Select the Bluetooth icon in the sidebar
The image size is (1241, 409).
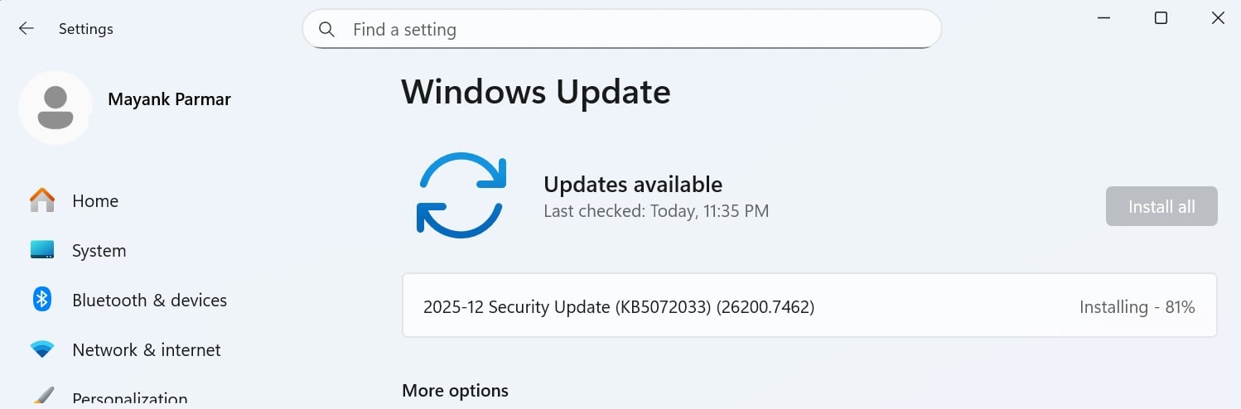pos(42,300)
